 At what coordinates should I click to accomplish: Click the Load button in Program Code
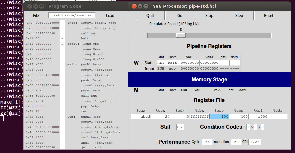[110, 16]
